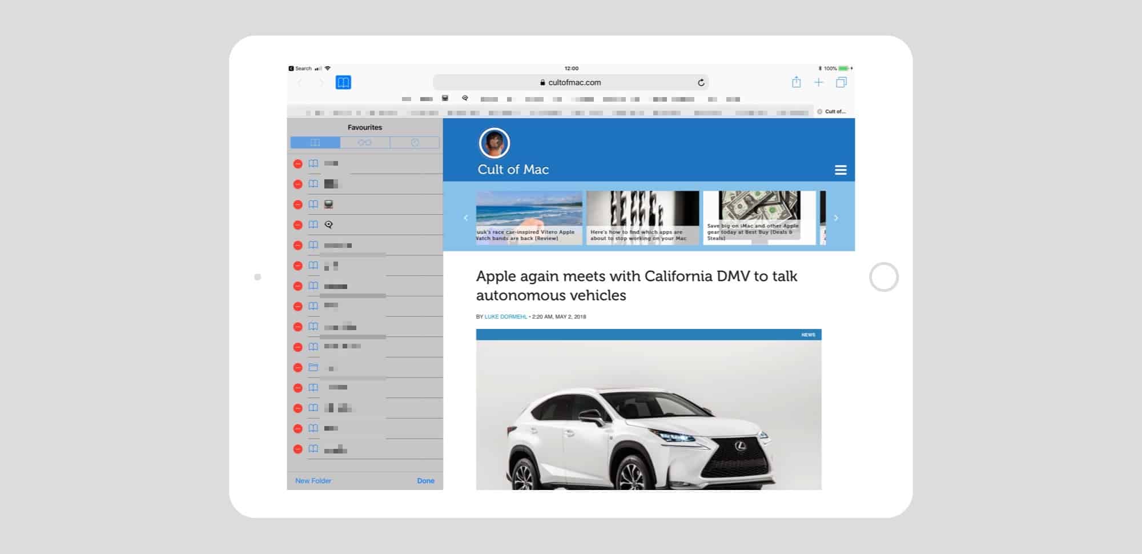The width and height of the screenshot is (1142, 554).
Task: Open the Vitero Apple Watch bands review thumbnail
Action: tap(529, 218)
